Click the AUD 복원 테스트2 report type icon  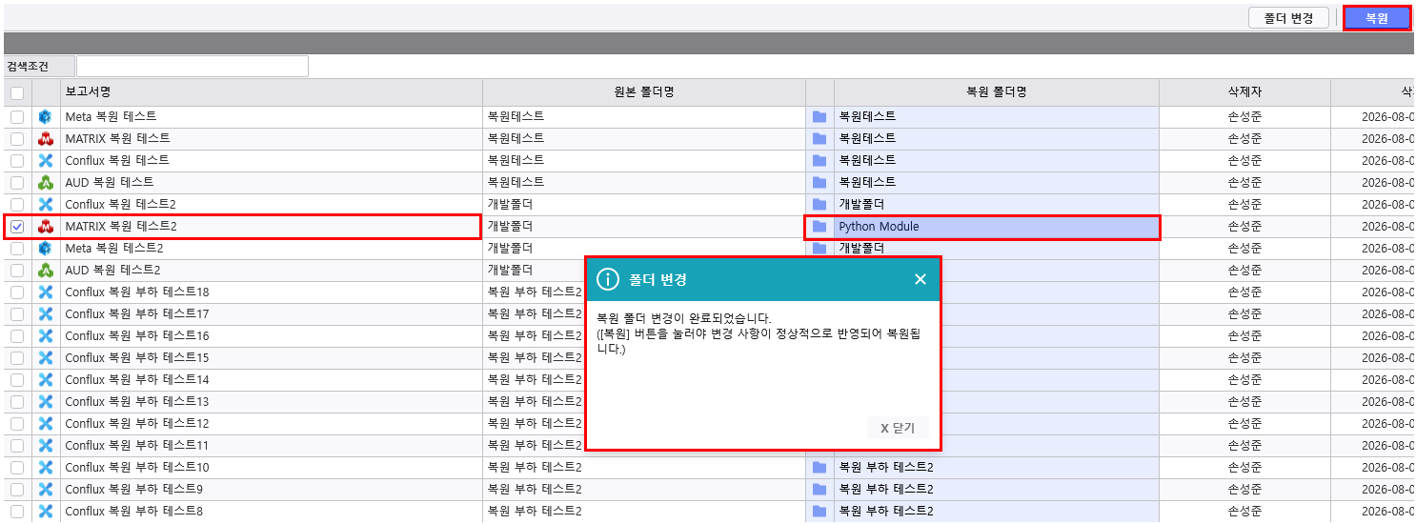coord(46,270)
